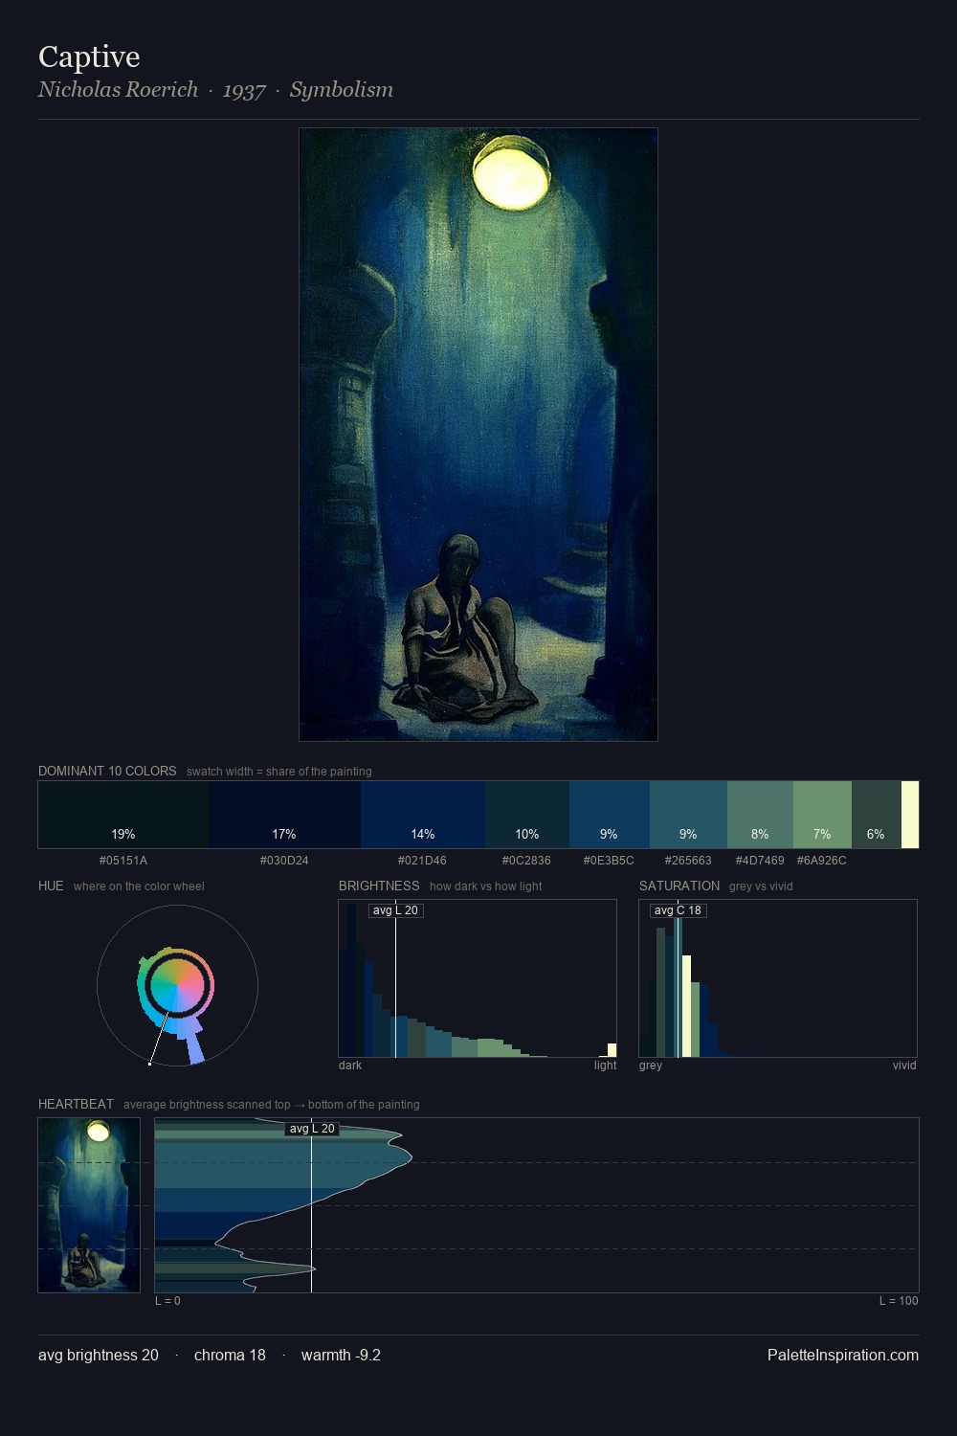Click the "Symbolism" style label
Screen dimensions: 957x1436
tap(342, 89)
